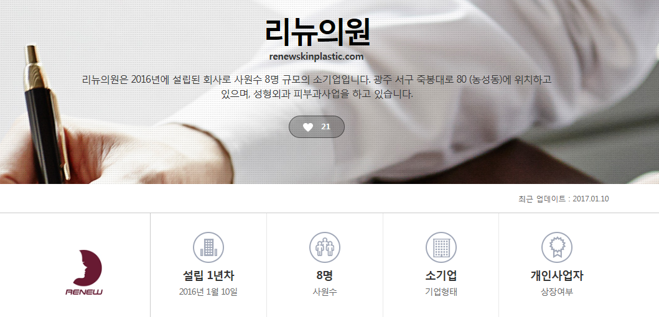This screenshot has height=317, width=659.
Task: Click the 상장여부 label
Action: pos(557,292)
